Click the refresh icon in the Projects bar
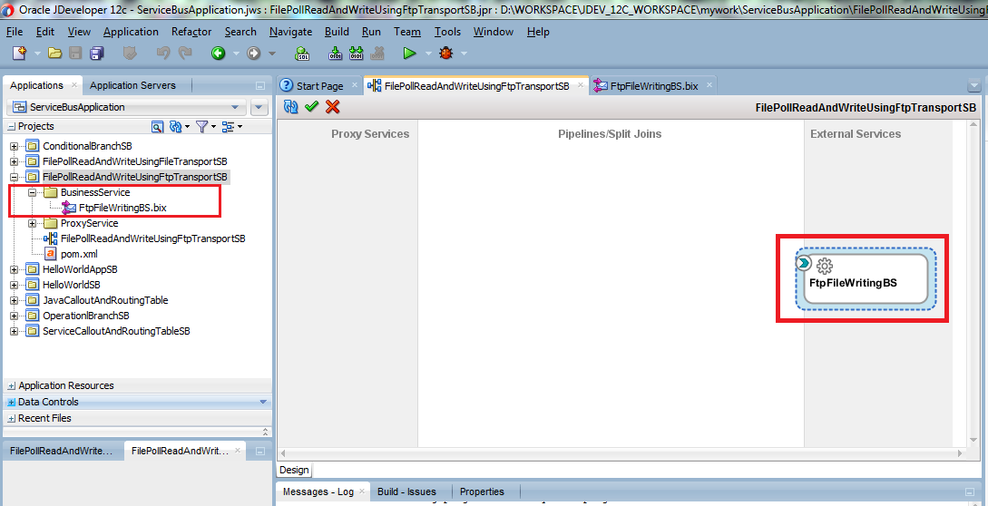 click(x=176, y=127)
